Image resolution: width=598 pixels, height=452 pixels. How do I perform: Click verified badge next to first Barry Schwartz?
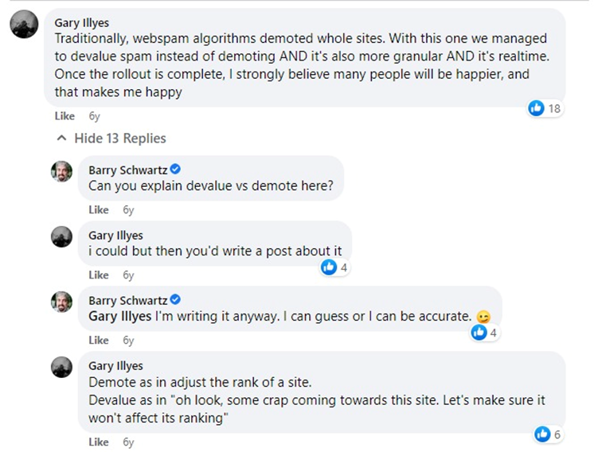175,169
